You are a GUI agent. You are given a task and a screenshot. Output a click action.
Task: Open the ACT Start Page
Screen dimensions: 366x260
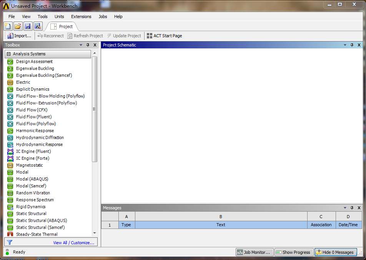tap(165, 36)
